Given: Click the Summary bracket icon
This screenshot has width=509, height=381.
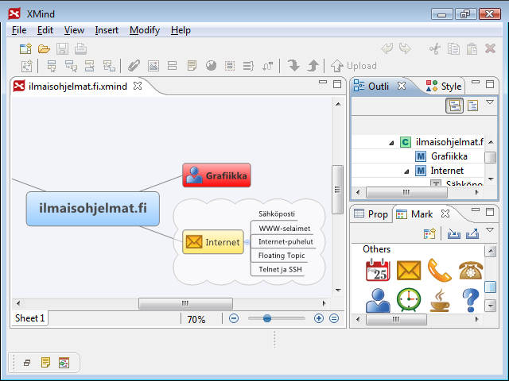Looking at the screenshot, I should (248, 66).
